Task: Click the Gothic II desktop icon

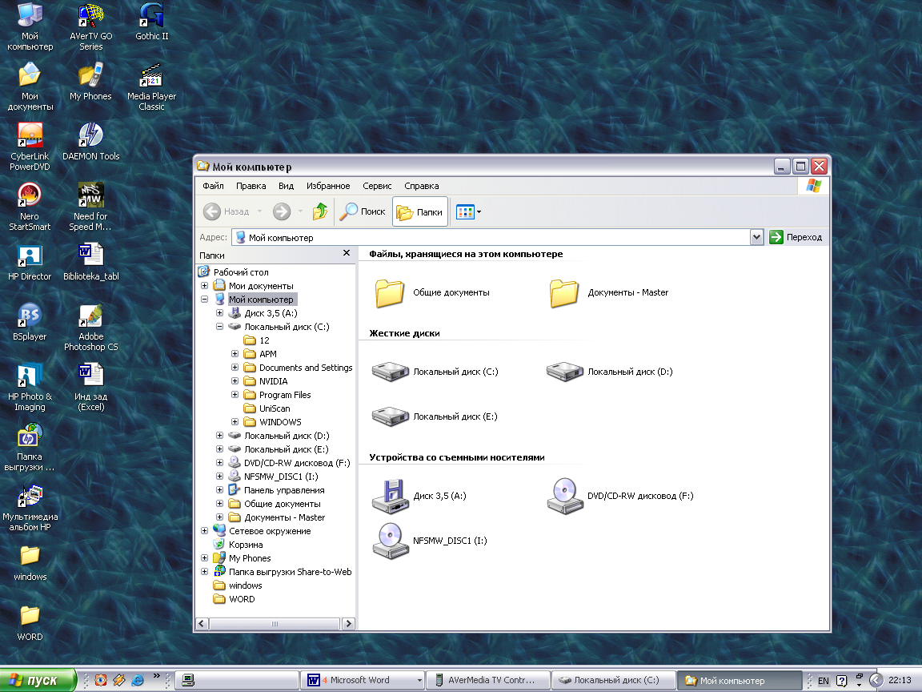Action: pos(152,22)
